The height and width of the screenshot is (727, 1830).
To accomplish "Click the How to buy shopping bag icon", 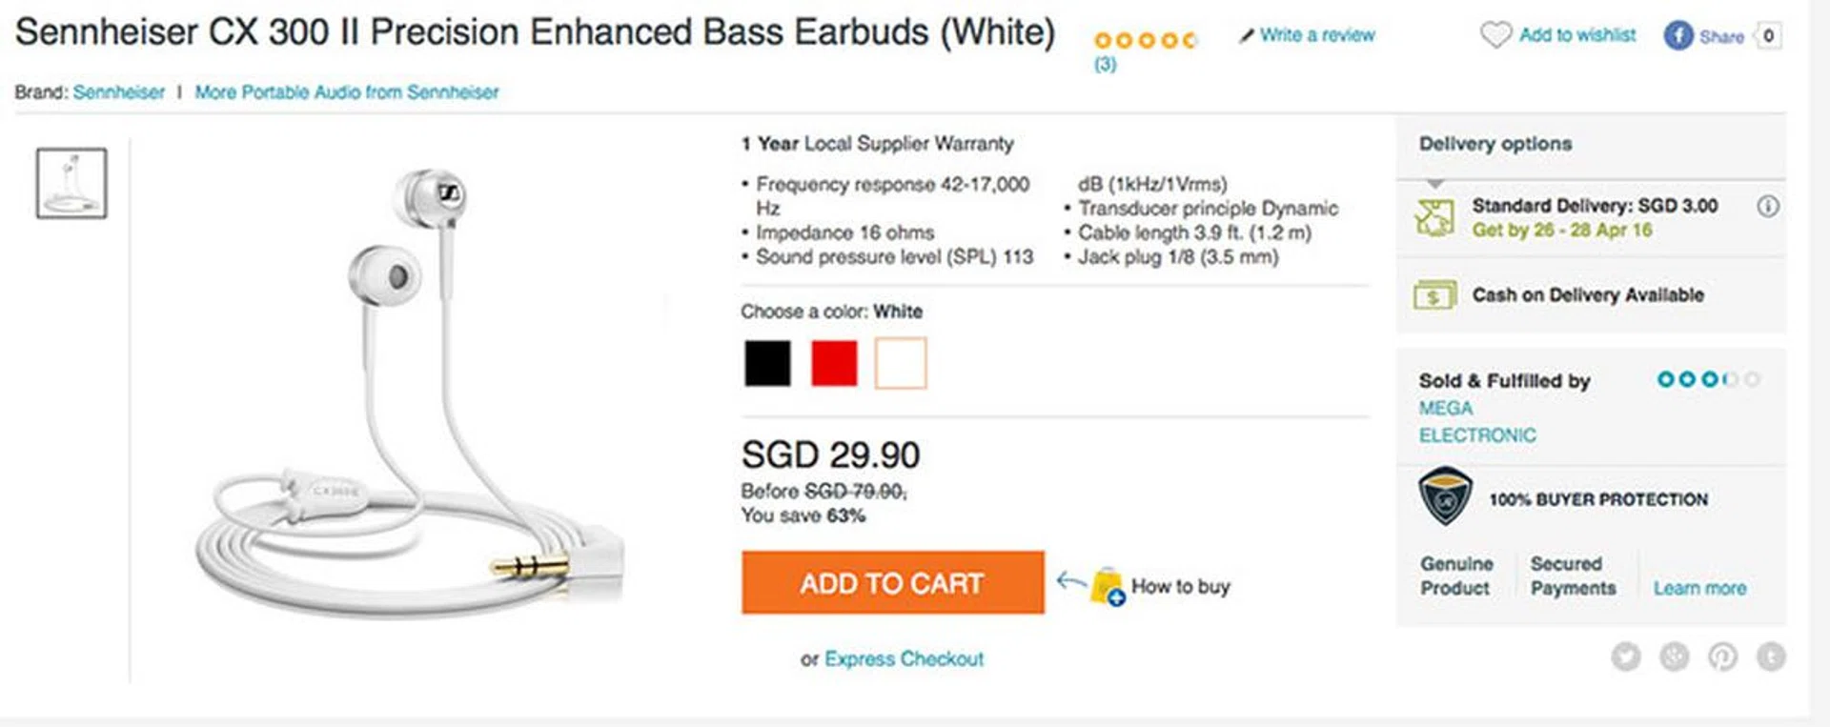I will [x=1108, y=586].
